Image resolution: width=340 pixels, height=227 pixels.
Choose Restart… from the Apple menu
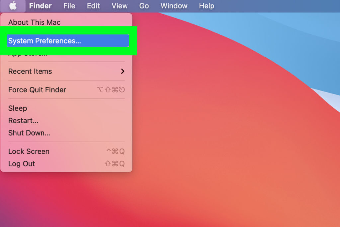pyautogui.click(x=66, y=120)
